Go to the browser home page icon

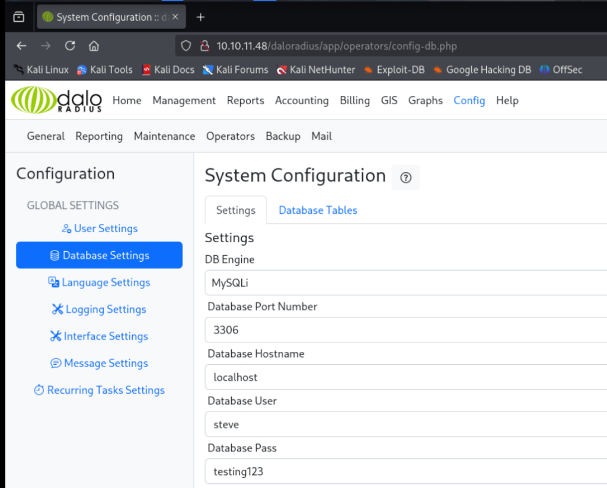[x=94, y=46]
